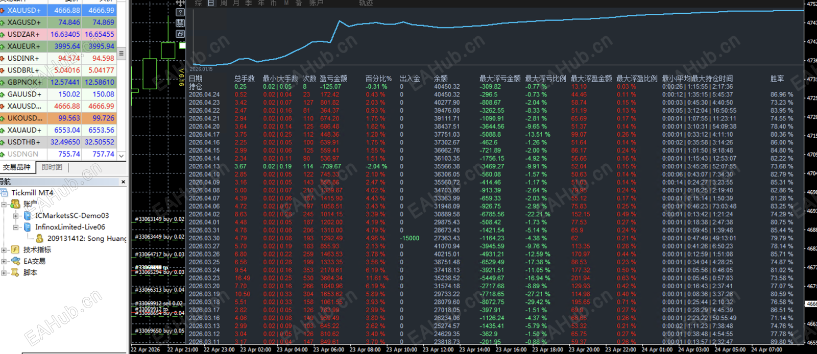Viewport: 817px width, 354px height.
Task: Select the 月 monthly statistics tab
Action: click(236, 3)
